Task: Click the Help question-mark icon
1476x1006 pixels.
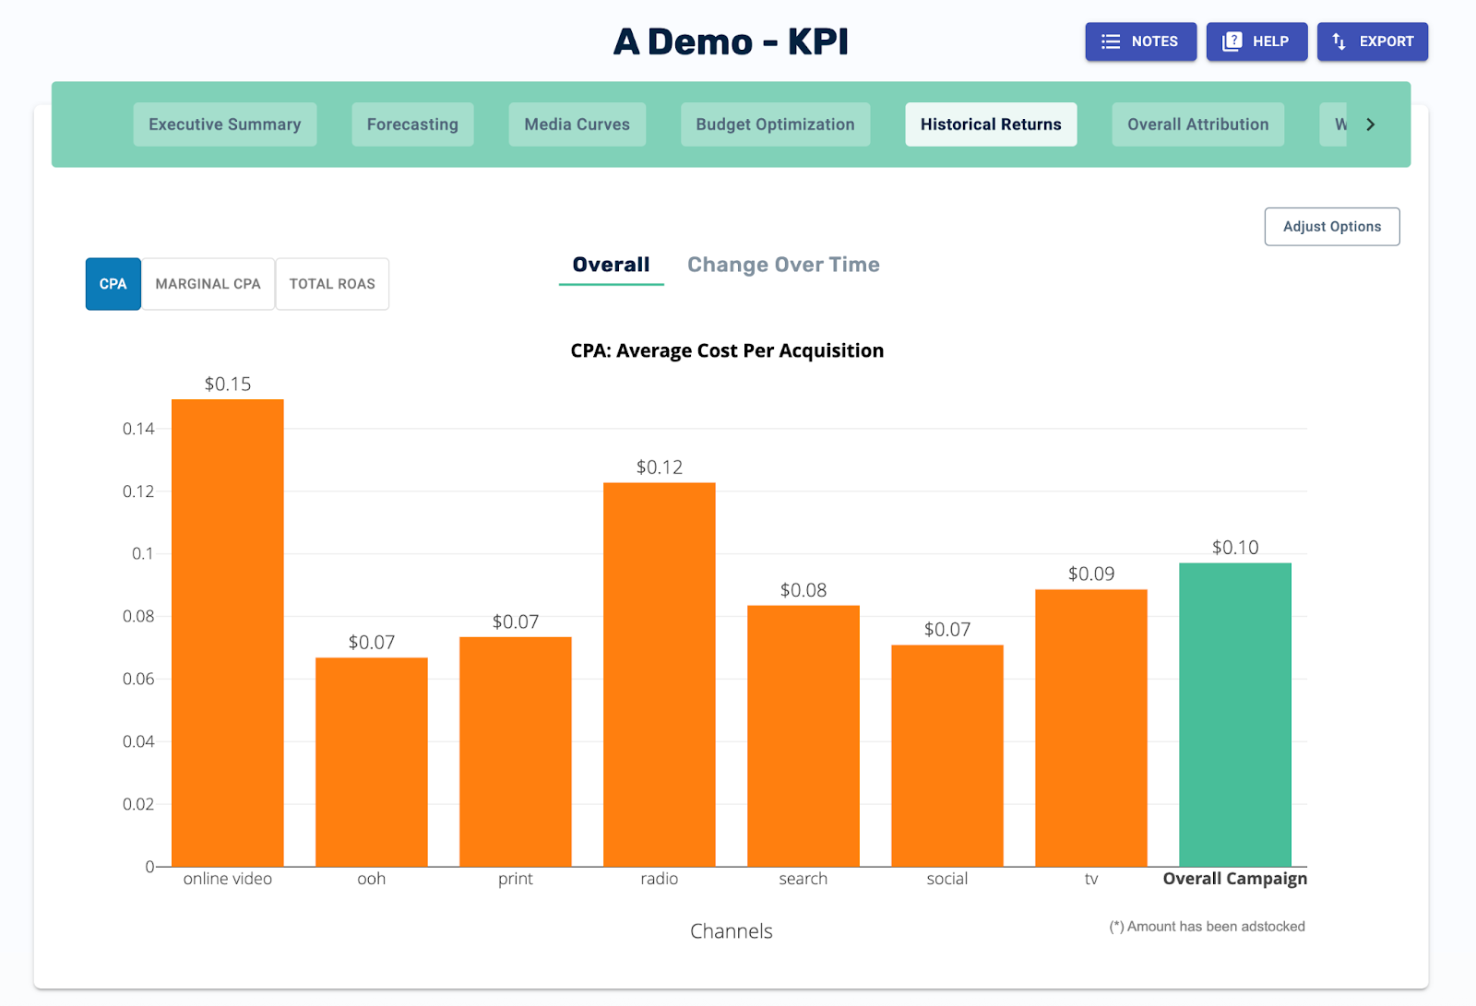Action: (x=1231, y=41)
